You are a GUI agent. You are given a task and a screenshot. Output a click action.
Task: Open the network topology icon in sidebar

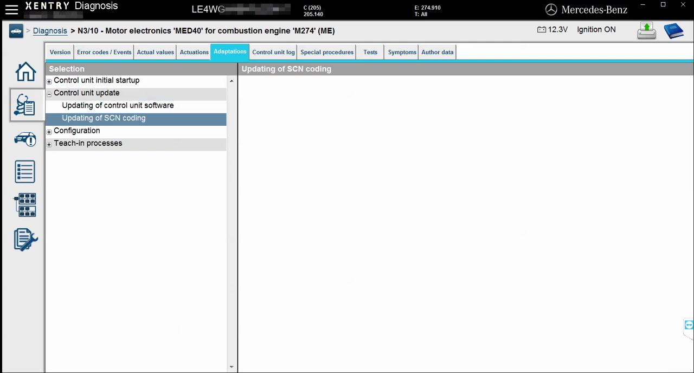point(25,205)
